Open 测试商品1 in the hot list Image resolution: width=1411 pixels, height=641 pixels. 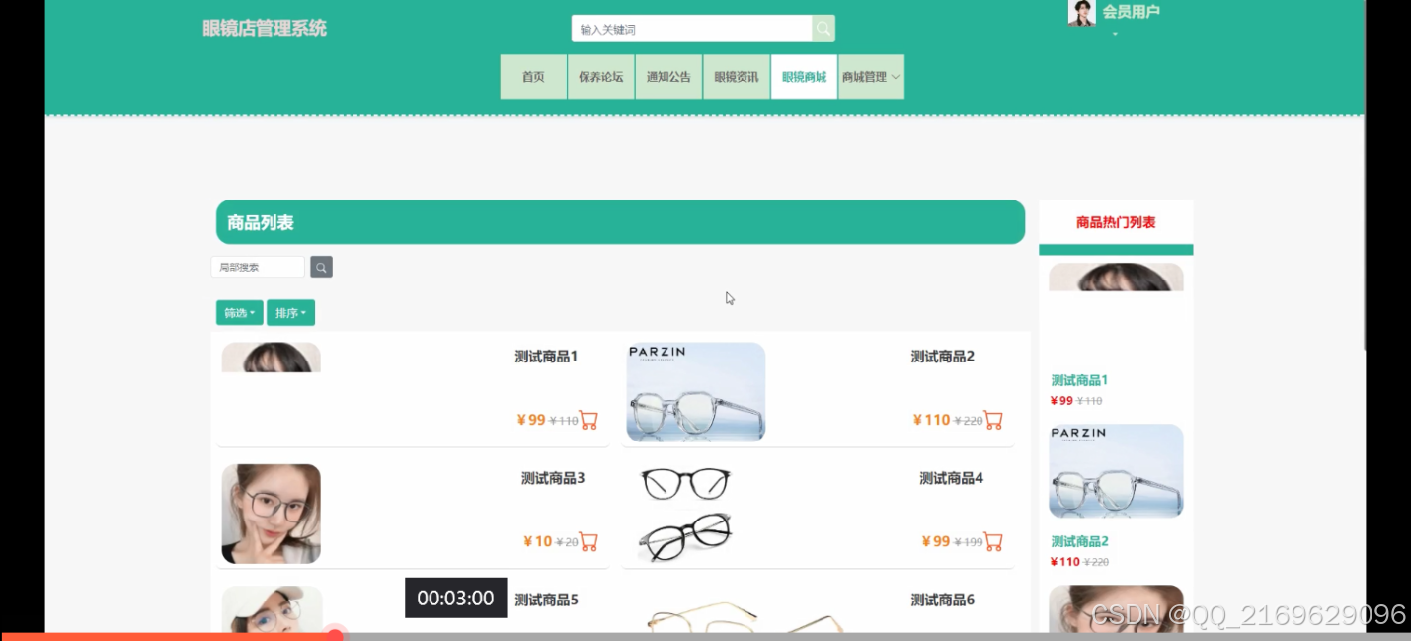click(x=1079, y=380)
